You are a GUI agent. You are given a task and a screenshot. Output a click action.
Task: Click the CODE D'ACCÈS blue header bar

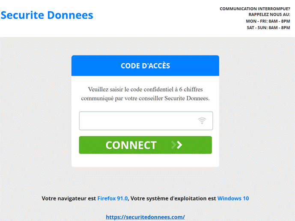tap(145, 65)
